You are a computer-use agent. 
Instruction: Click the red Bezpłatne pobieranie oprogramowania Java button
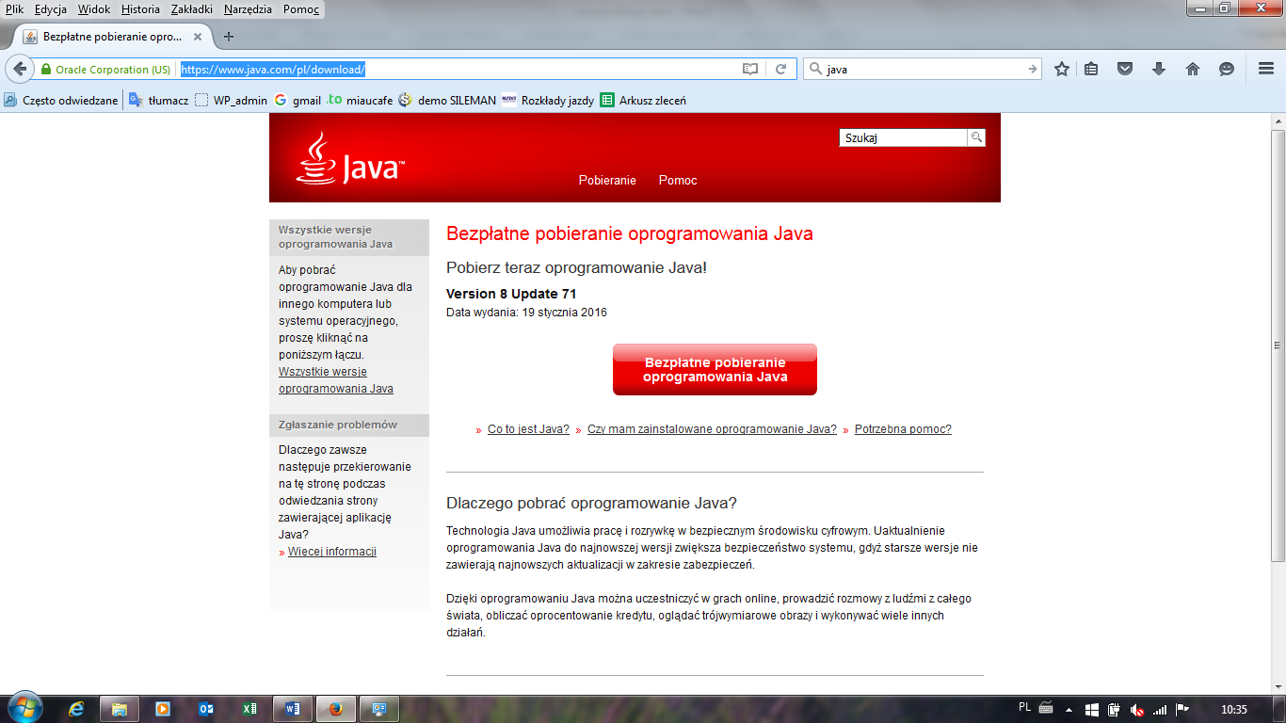tap(715, 369)
